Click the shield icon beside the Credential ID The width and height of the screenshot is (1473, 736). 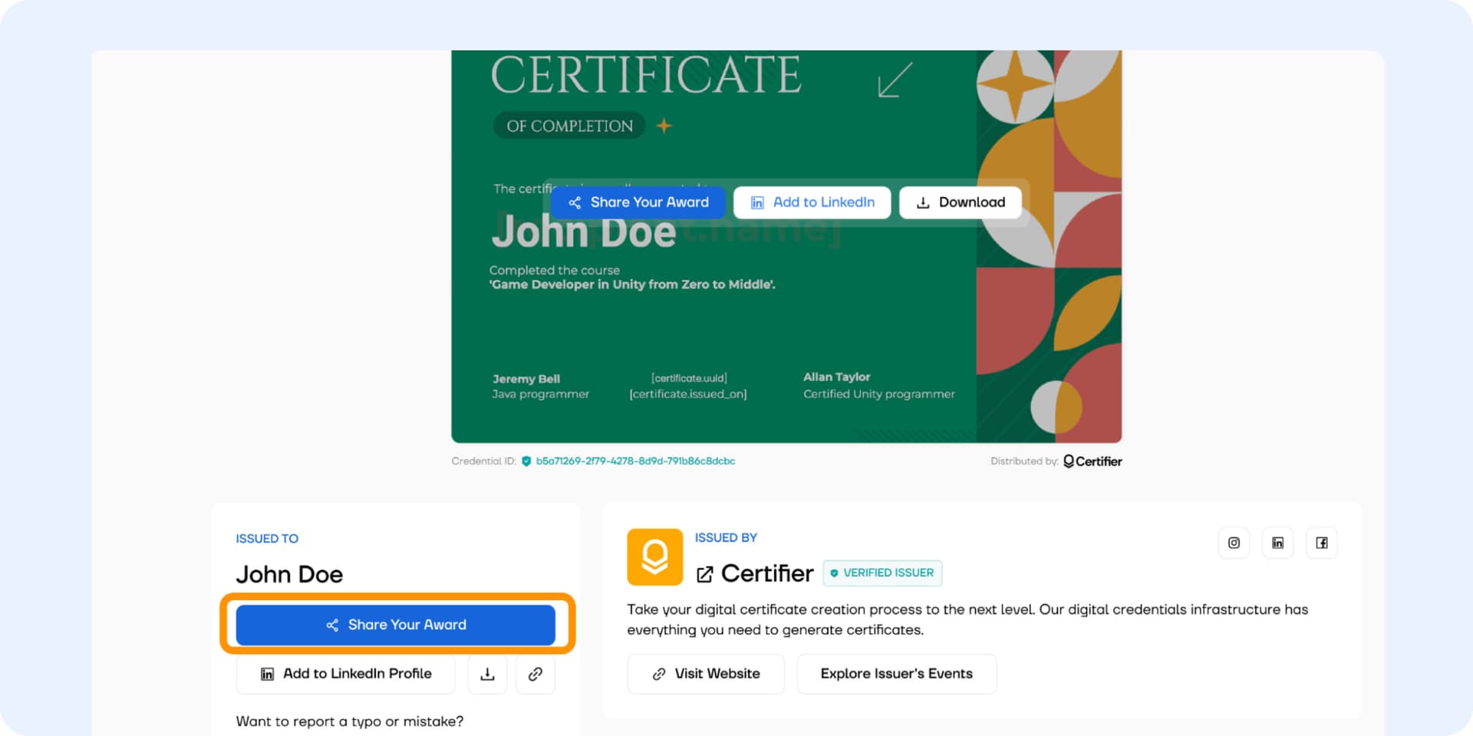click(527, 461)
